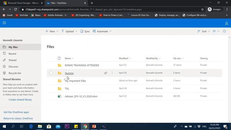This screenshot has width=231, height=130.
Task: Close the Files - OneDrive tab
Action: [x=85, y=3]
